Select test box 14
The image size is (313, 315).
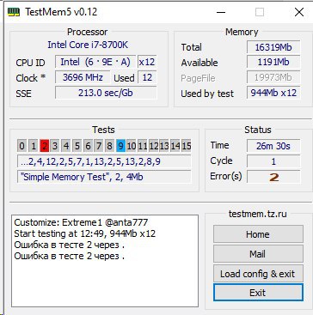[175, 146]
